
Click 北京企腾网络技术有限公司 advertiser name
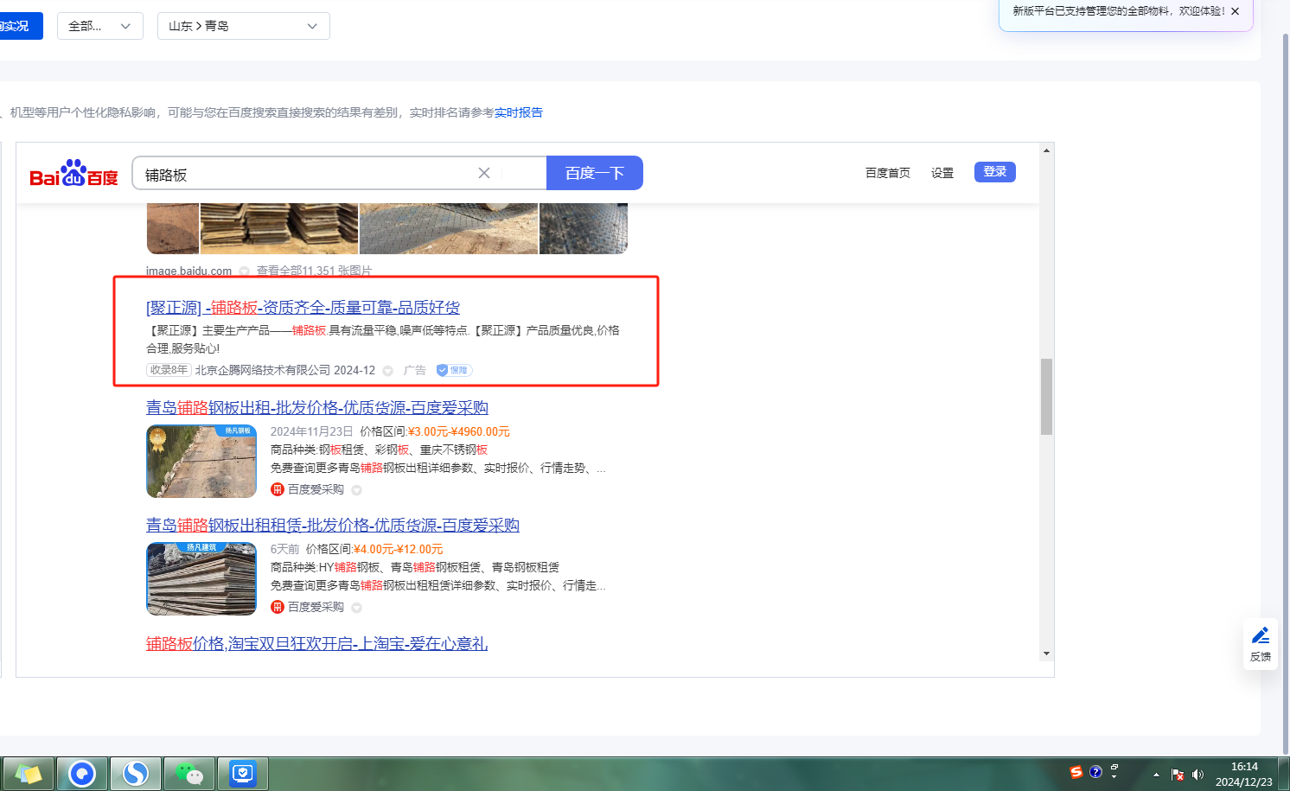pos(263,370)
